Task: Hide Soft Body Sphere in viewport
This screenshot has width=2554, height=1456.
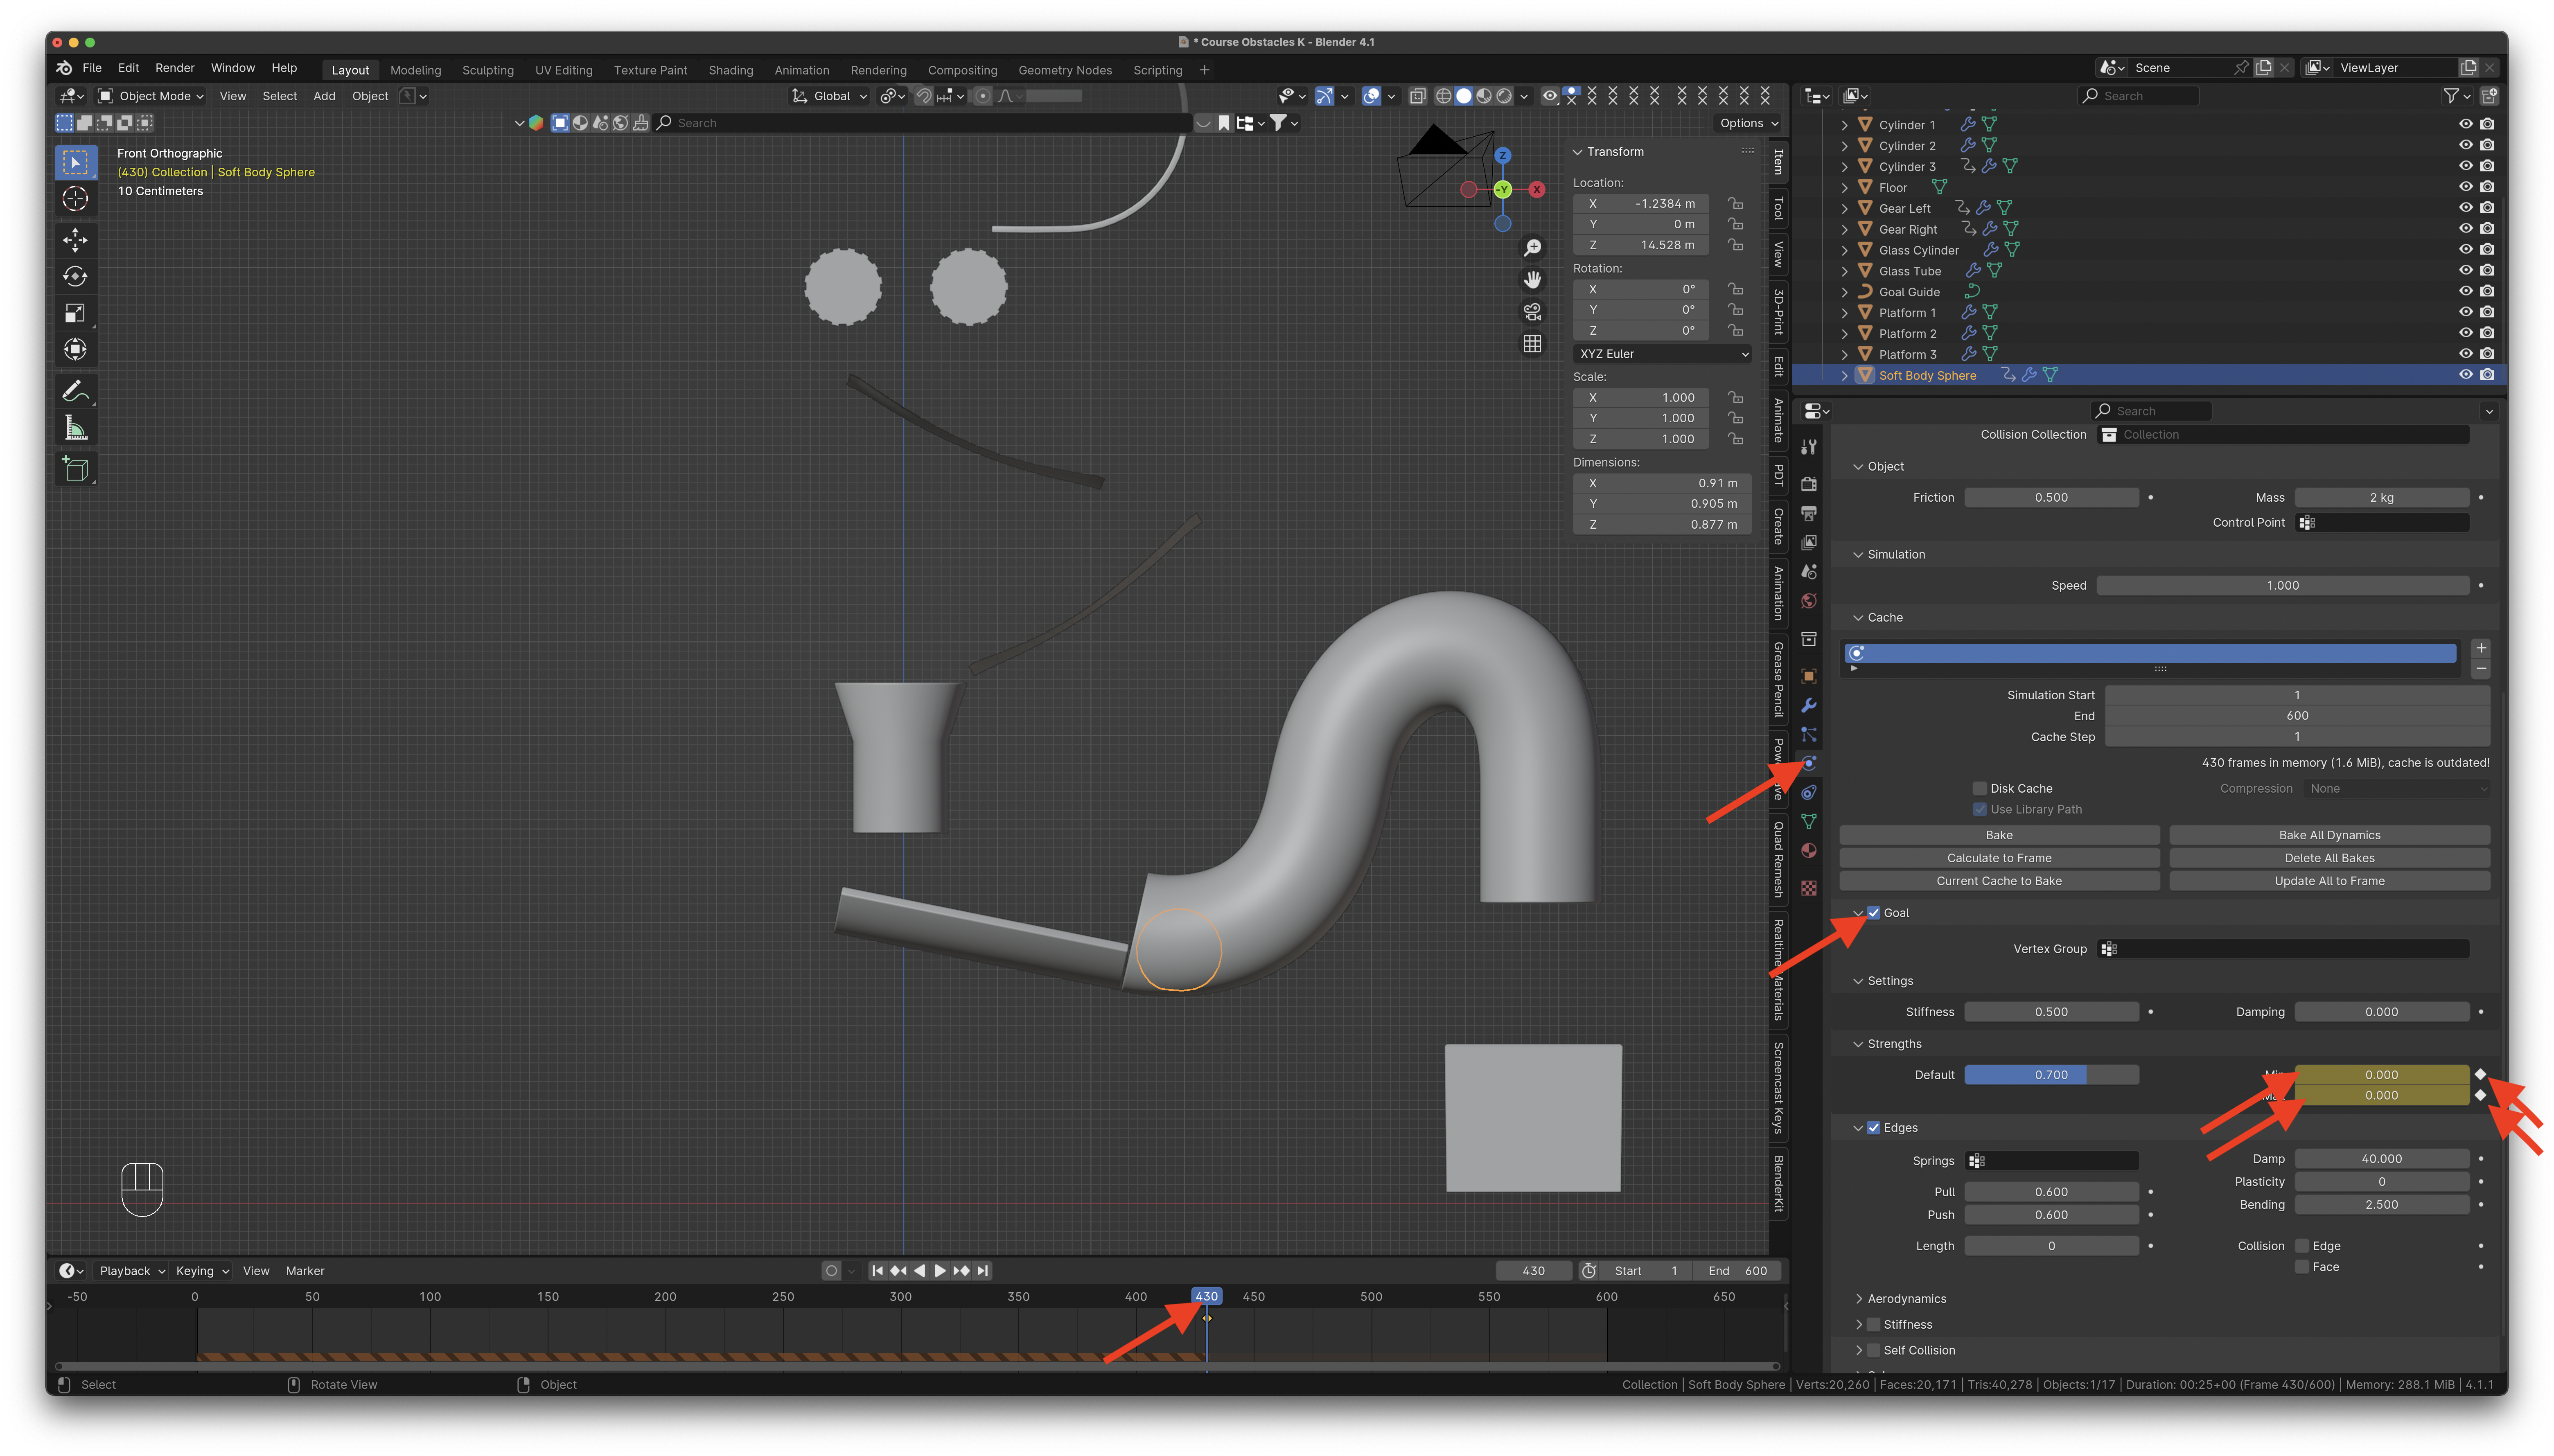Action: pyautogui.click(x=2465, y=375)
